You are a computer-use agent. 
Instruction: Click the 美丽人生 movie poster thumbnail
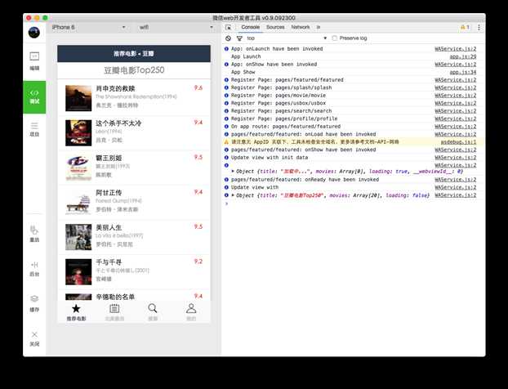[x=78, y=237]
